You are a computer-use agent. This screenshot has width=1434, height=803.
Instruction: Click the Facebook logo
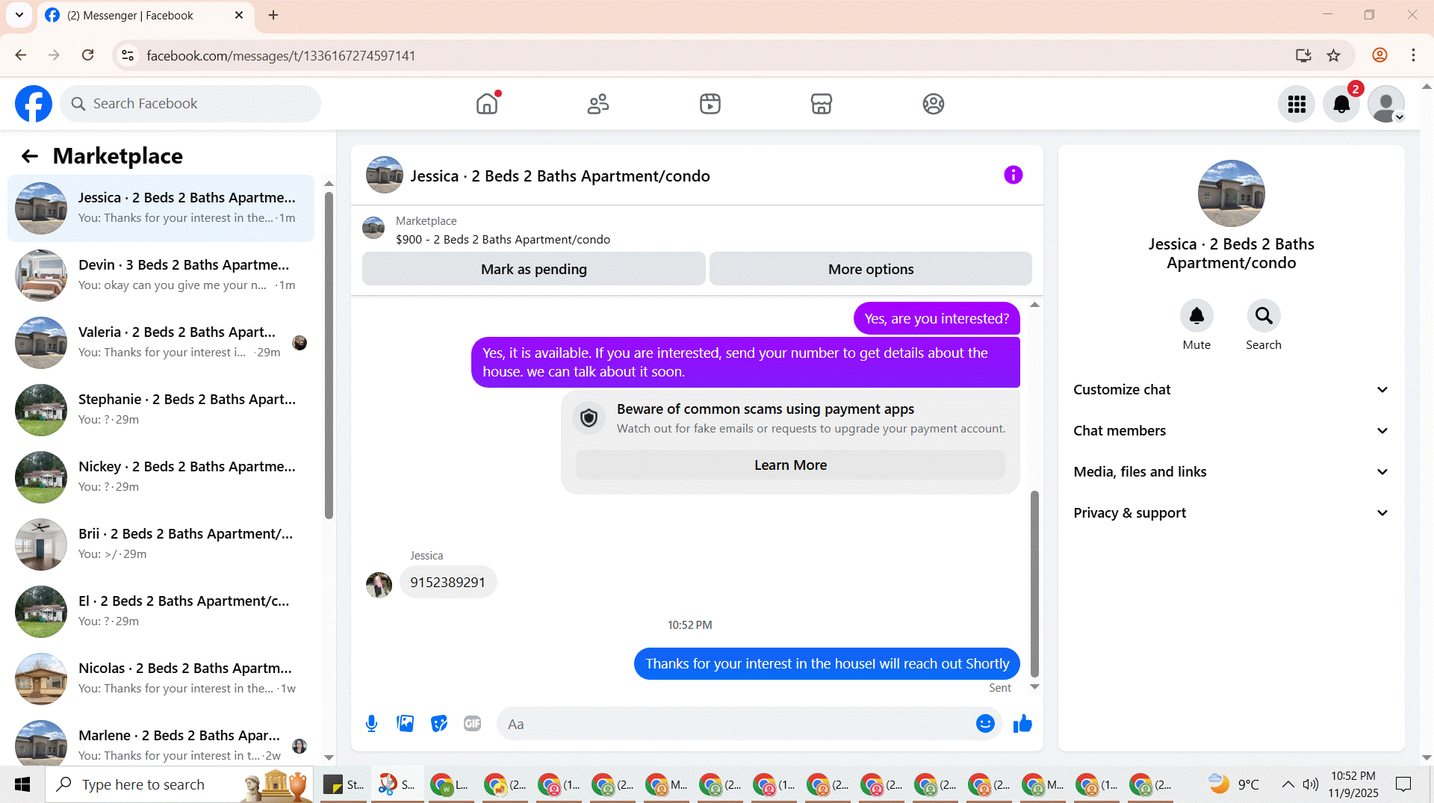point(34,104)
